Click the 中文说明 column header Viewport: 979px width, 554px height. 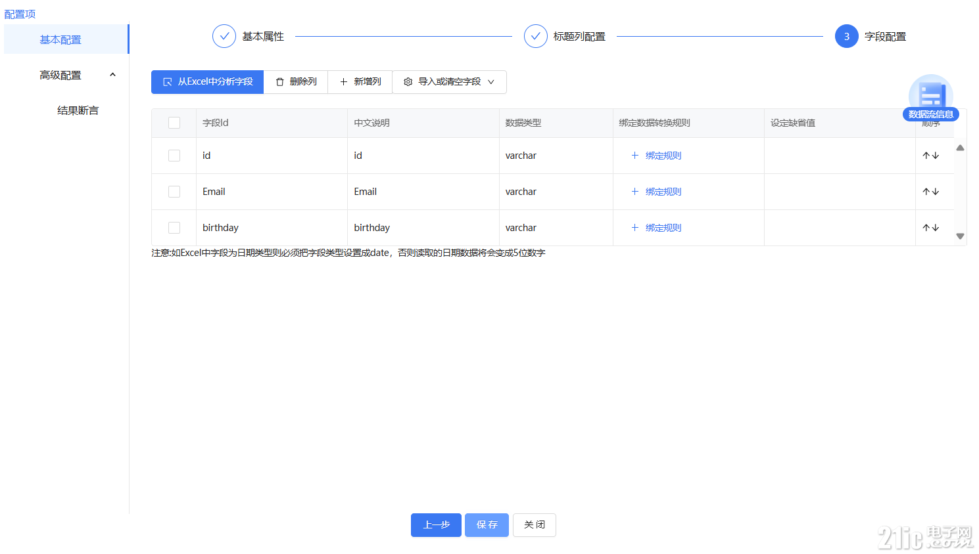(423, 123)
